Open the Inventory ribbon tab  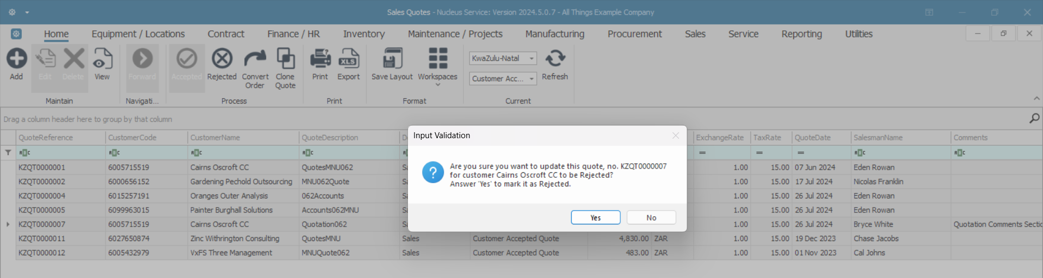[x=363, y=34]
